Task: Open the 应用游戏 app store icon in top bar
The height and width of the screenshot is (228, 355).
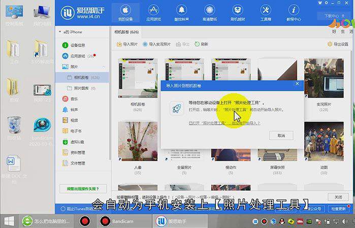Action: click(153, 13)
